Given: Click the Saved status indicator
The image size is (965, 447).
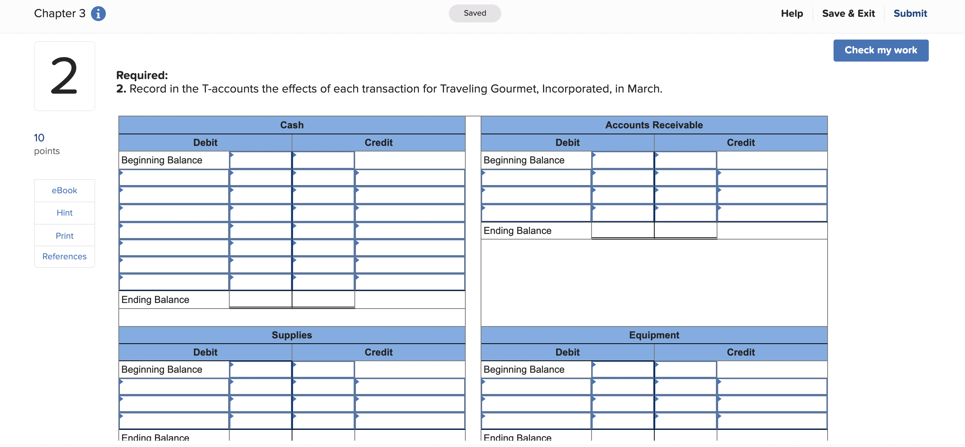Looking at the screenshot, I should [x=474, y=13].
